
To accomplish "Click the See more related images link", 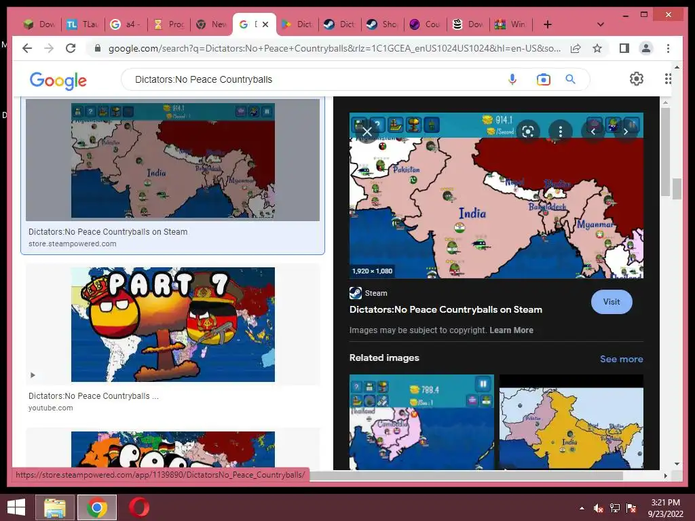I will [622, 359].
